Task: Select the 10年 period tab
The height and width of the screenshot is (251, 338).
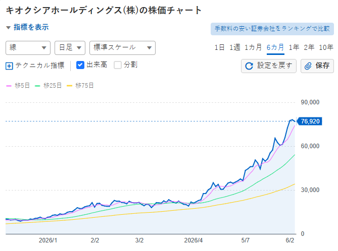Action: coord(326,47)
